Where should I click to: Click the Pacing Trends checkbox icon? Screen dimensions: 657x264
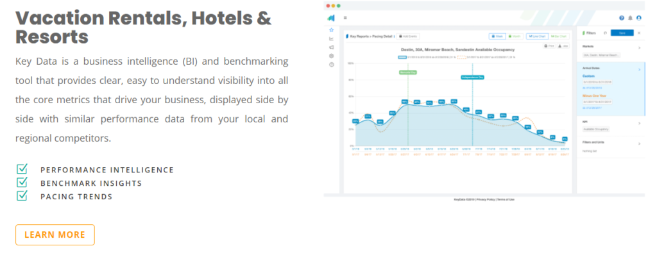[x=22, y=196]
